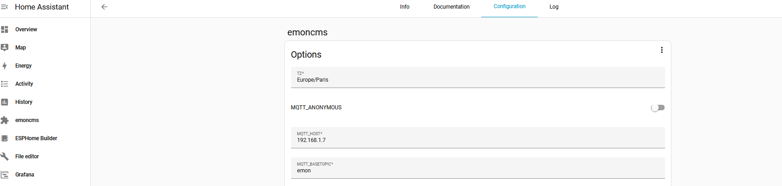Viewport: 782px width, 186px height.
Task: Open Options three-dot overflow menu
Action: [x=662, y=50]
